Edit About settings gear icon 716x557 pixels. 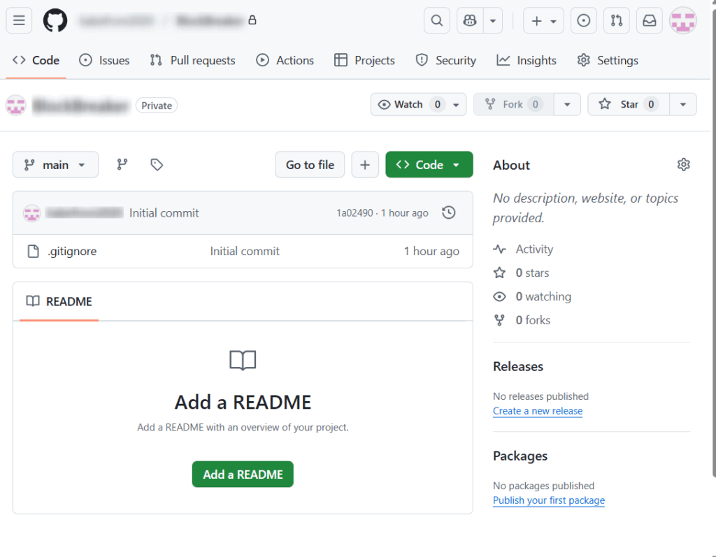click(683, 165)
